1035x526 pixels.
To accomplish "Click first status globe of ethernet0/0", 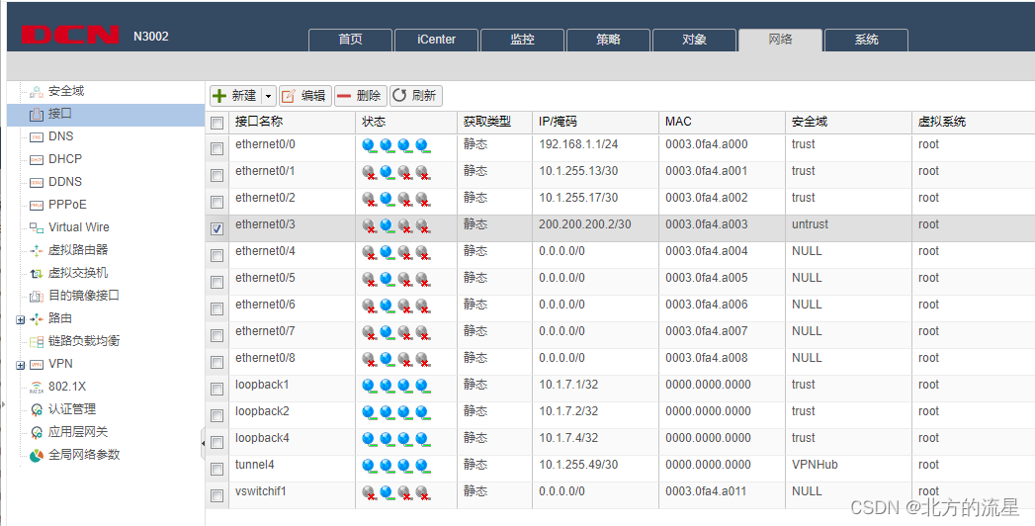I will (369, 146).
